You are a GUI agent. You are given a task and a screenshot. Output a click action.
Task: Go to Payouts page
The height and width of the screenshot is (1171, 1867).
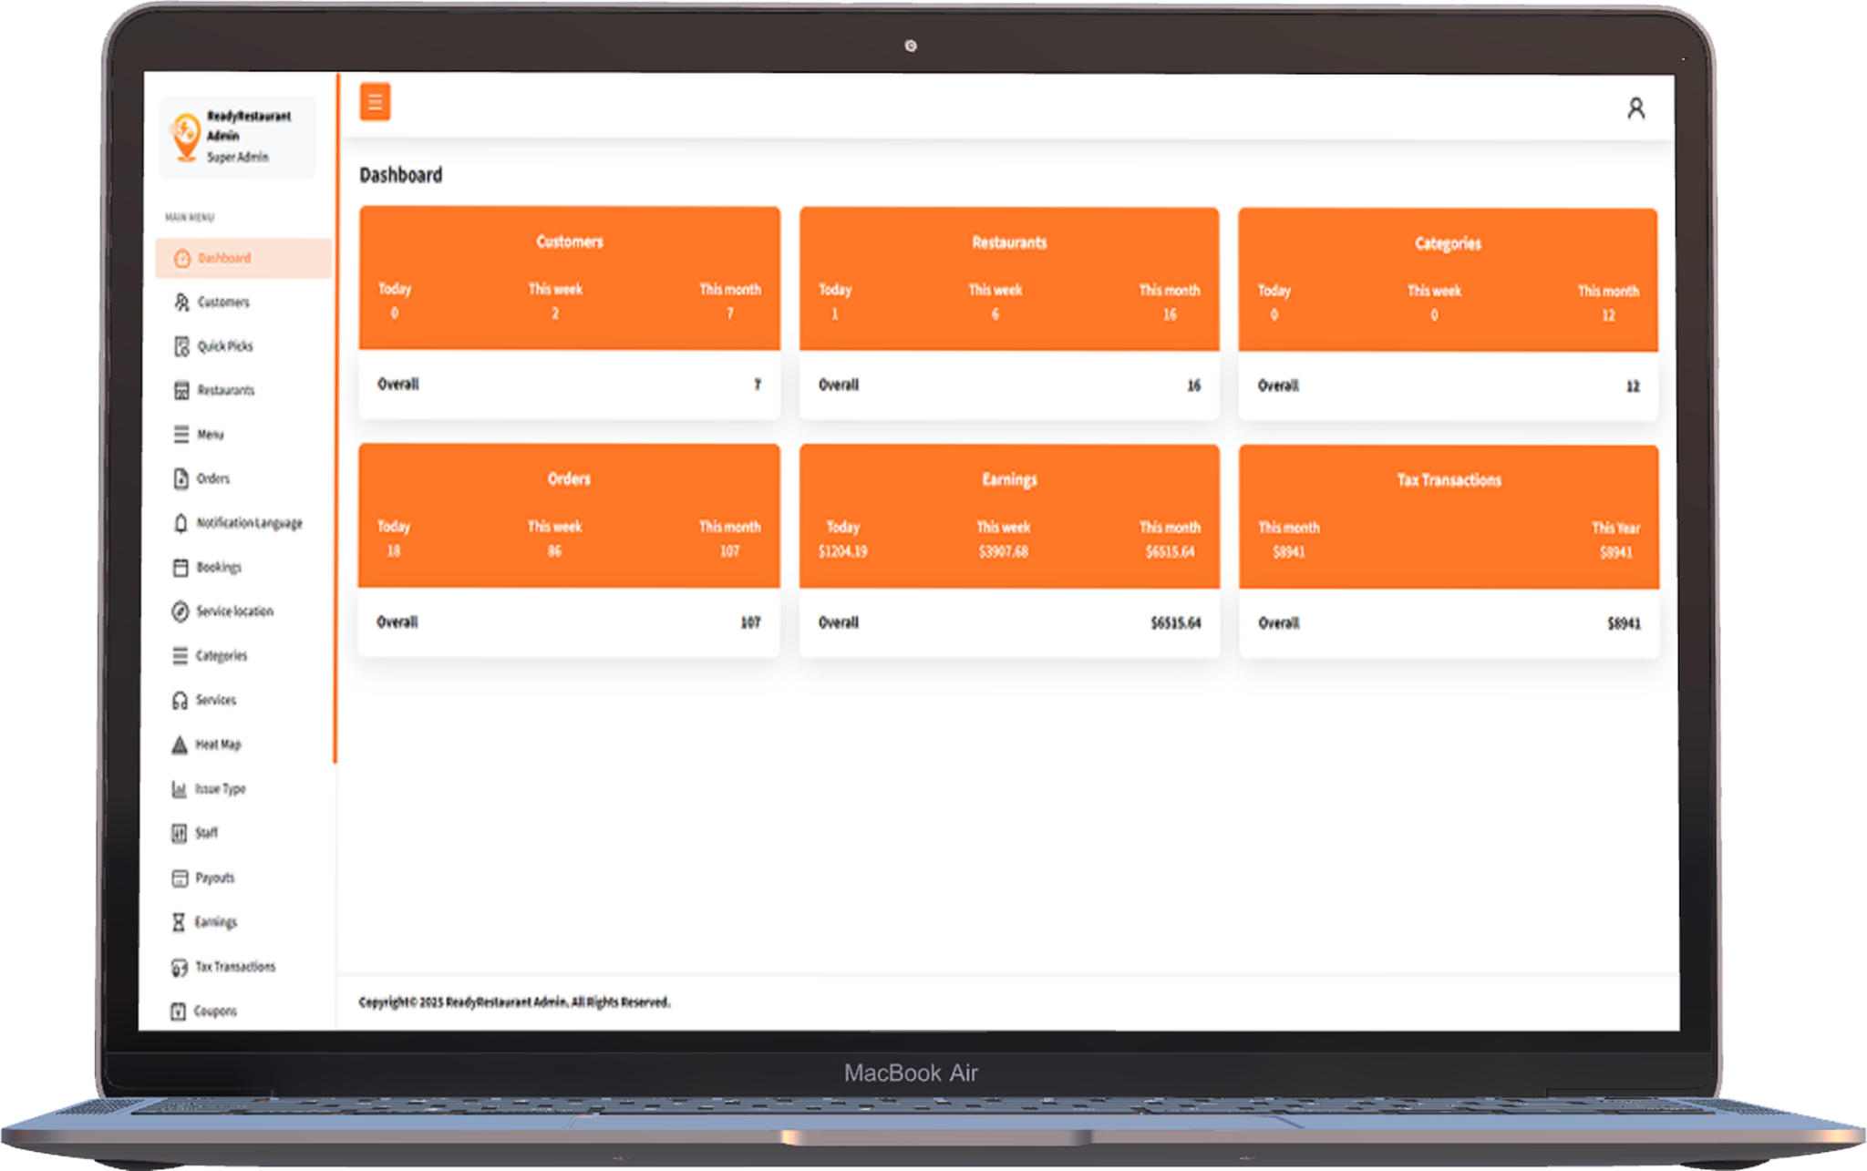pos(214,878)
